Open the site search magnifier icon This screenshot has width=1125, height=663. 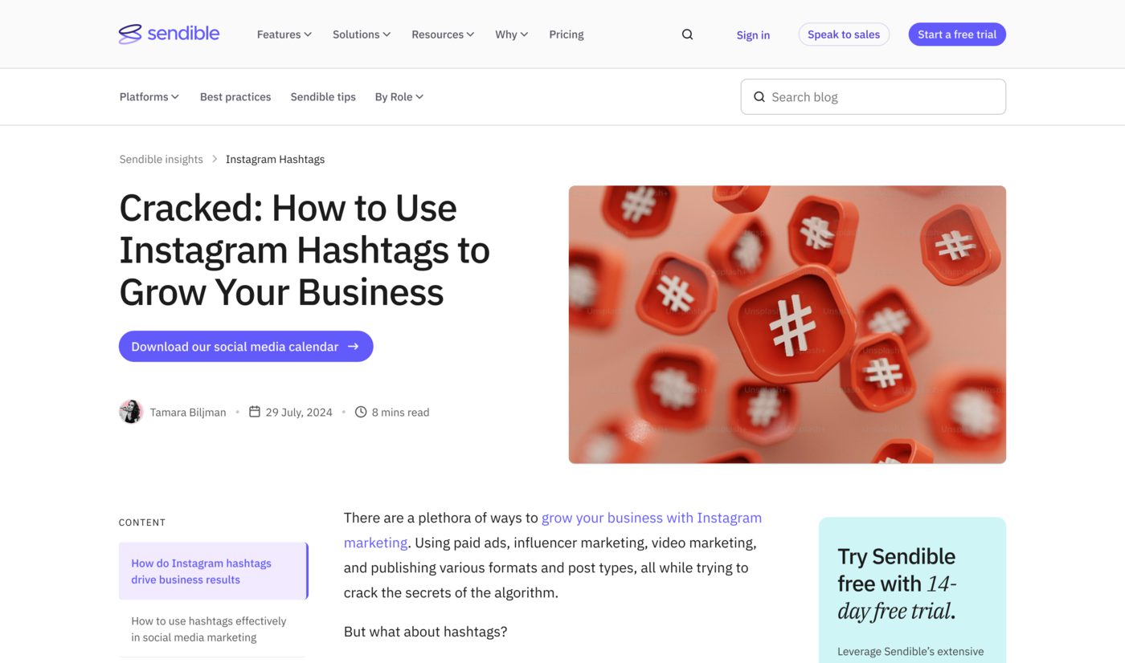(x=687, y=35)
